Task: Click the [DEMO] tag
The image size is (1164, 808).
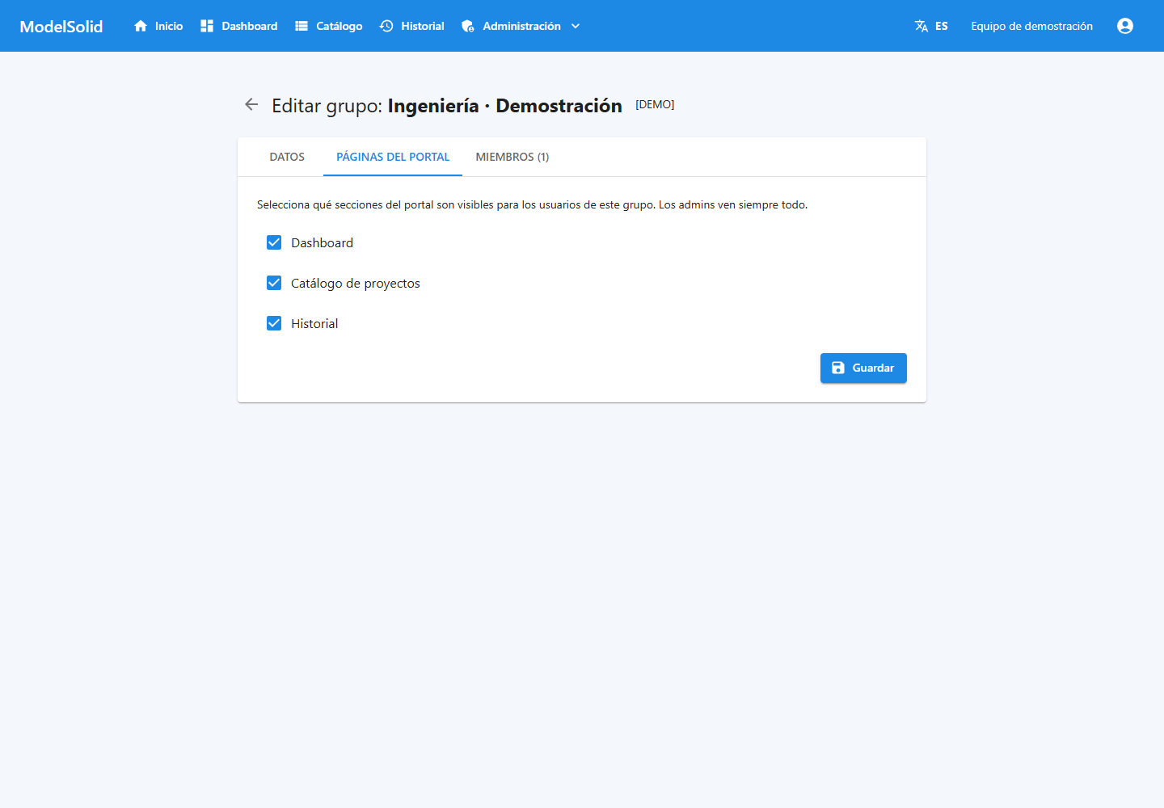Action: [655, 104]
